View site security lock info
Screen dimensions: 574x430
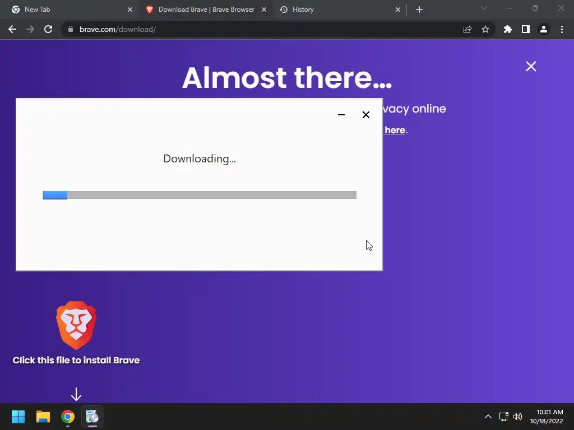(71, 29)
